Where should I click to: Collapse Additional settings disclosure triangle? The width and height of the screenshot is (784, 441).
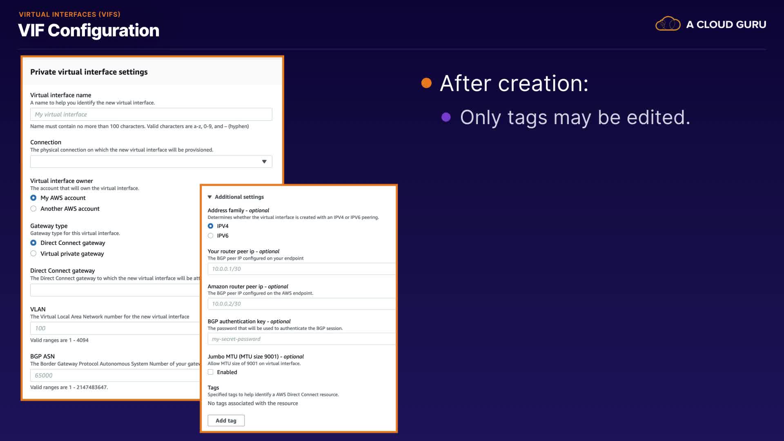[x=210, y=197]
